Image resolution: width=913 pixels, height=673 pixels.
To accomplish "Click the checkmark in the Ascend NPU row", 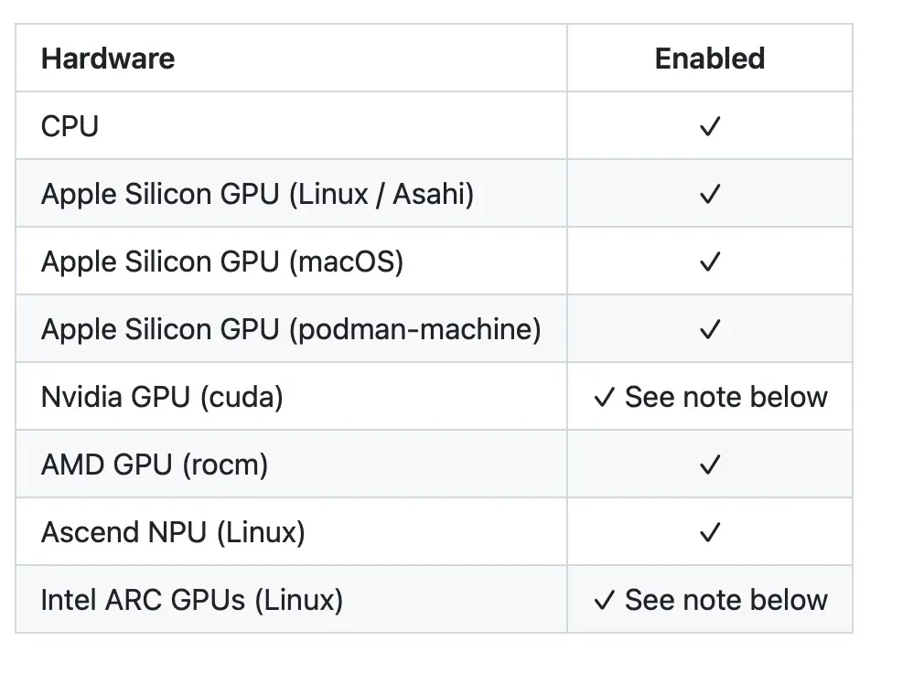I will click(709, 532).
